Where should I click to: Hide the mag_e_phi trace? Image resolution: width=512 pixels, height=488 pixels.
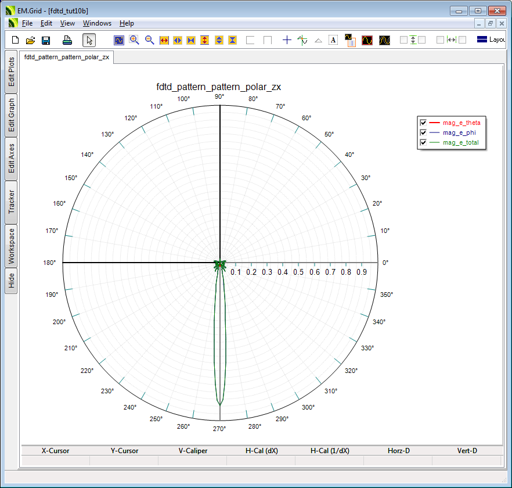(x=423, y=132)
